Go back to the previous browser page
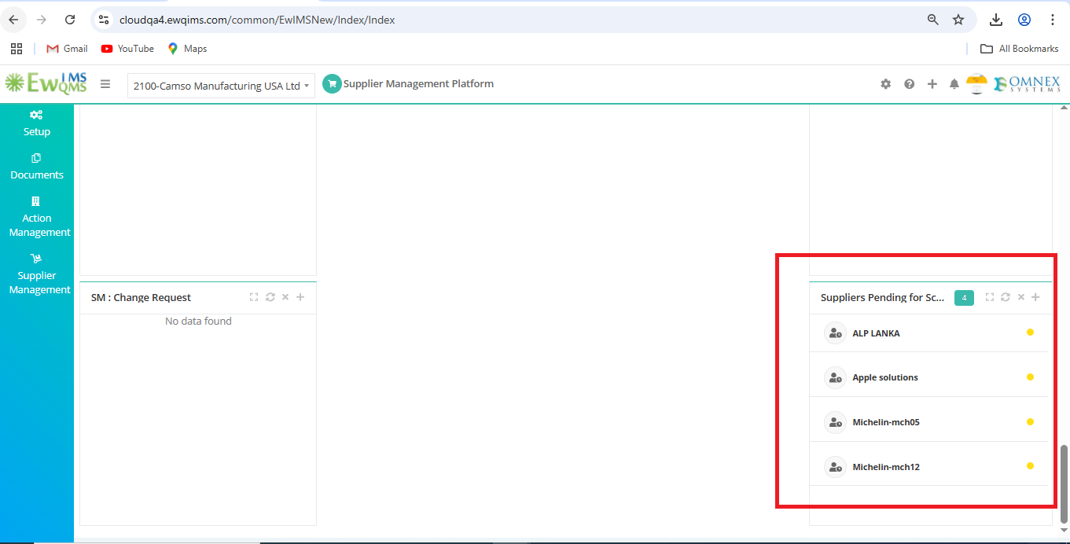This screenshot has height=544, width=1070. pyautogui.click(x=13, y=20)
